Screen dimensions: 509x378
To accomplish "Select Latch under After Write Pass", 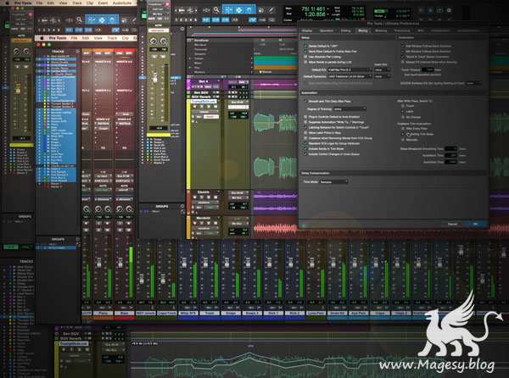I will [403, 111].
